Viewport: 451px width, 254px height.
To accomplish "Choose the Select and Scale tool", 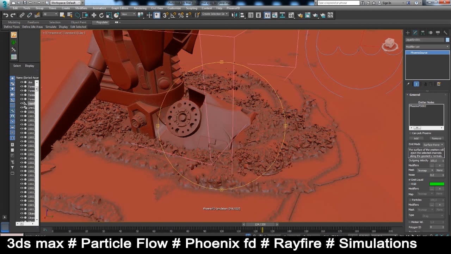I will [x=109, y=15].
